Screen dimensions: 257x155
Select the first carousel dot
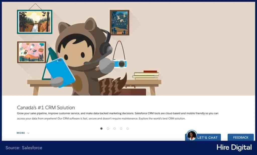[101, 128]
